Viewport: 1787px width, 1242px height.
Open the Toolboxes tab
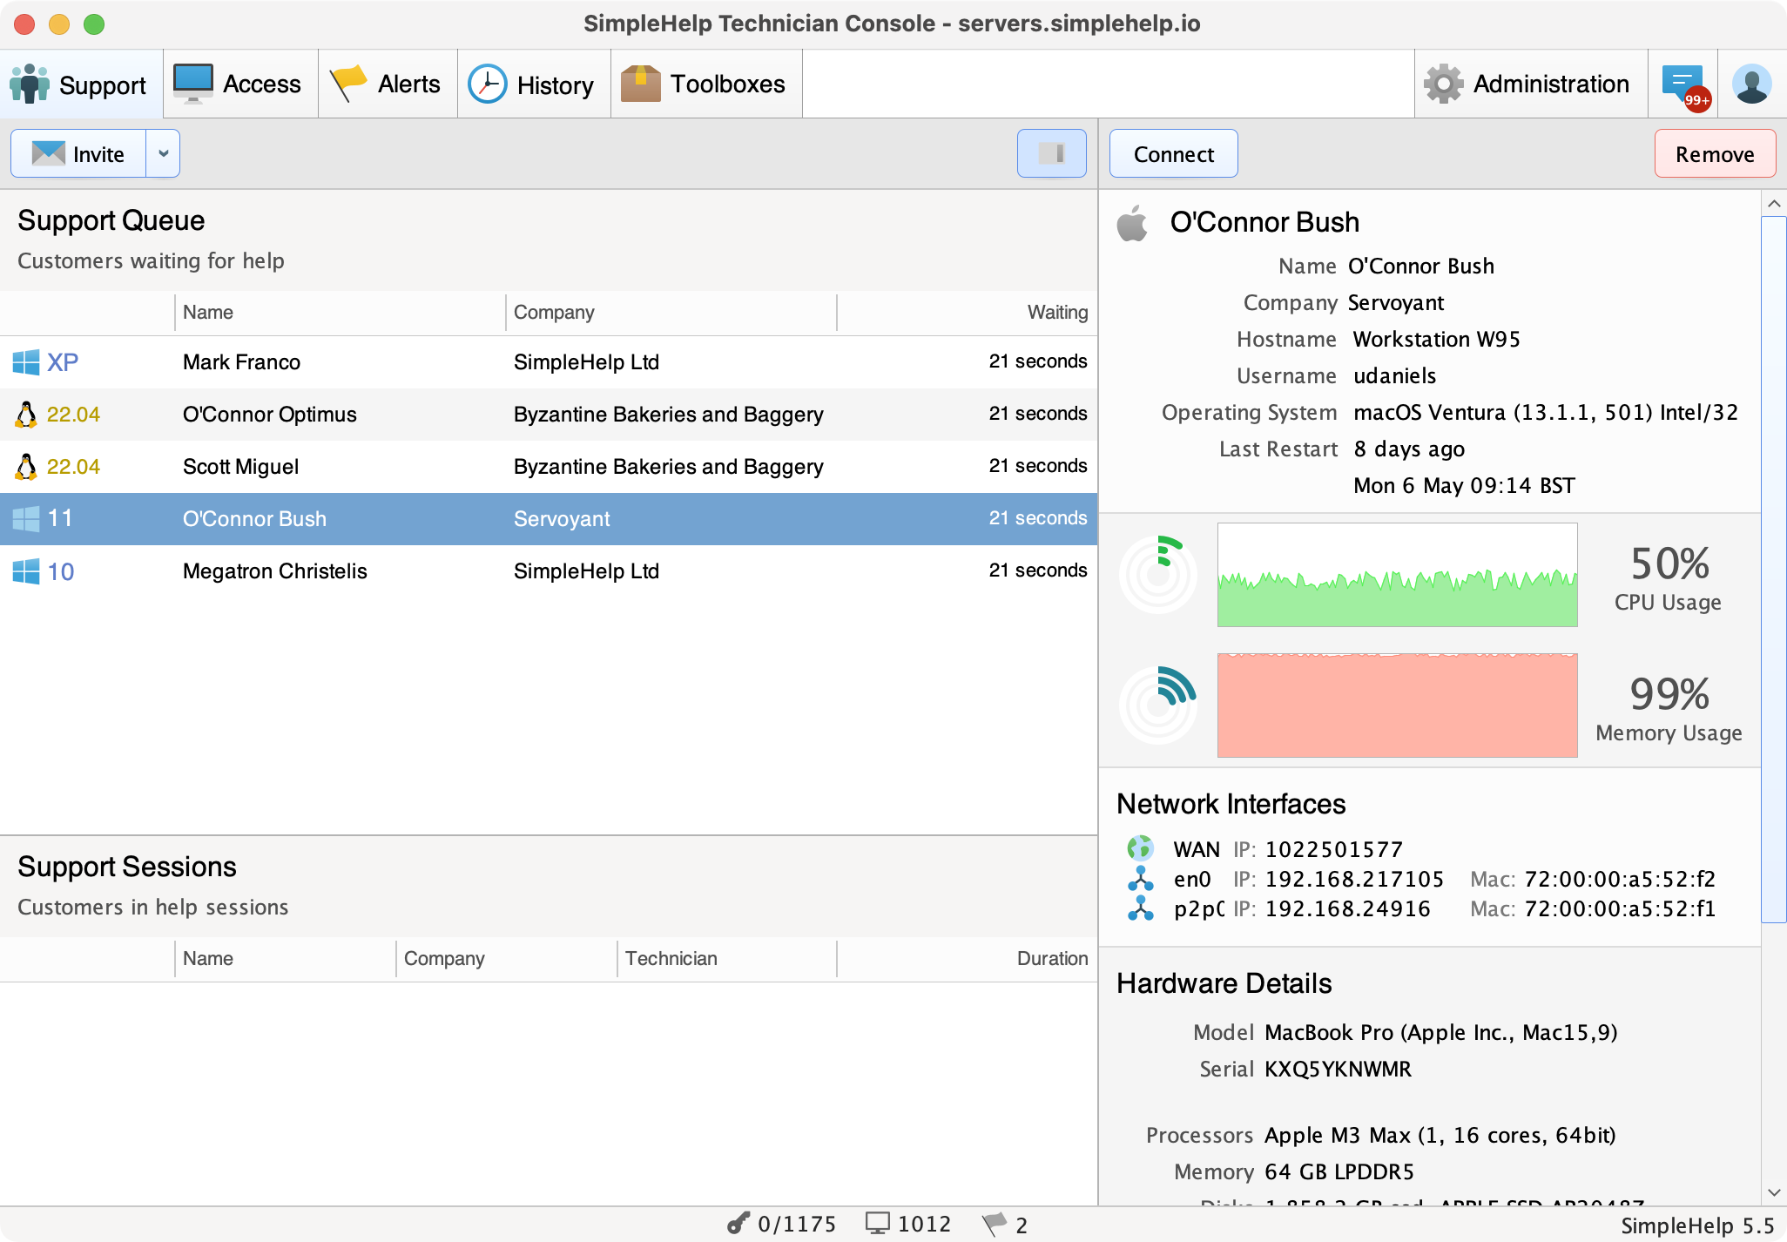[x=706, y=84]
